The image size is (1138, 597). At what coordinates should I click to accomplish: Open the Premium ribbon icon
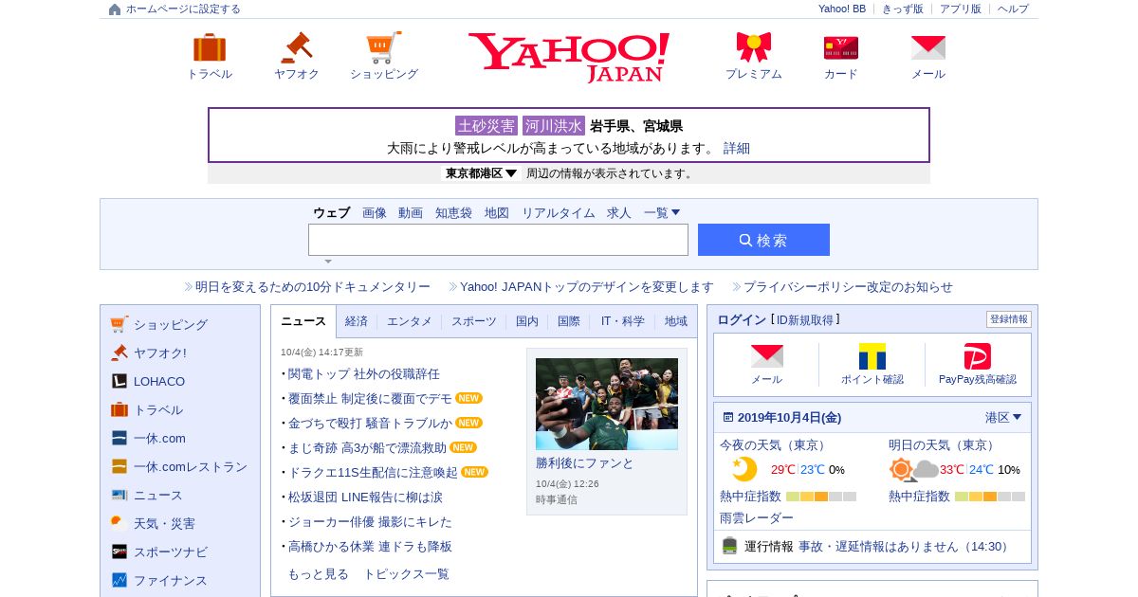[x=754, y=47]
